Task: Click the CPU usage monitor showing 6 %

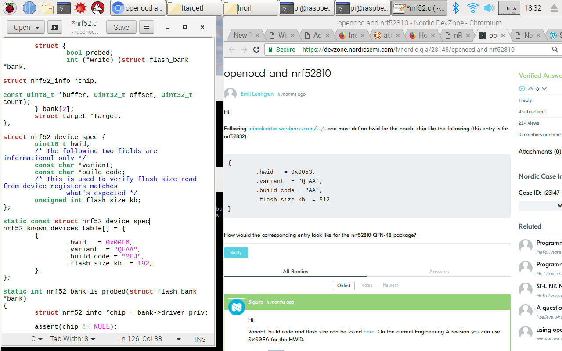Action: 509,8
